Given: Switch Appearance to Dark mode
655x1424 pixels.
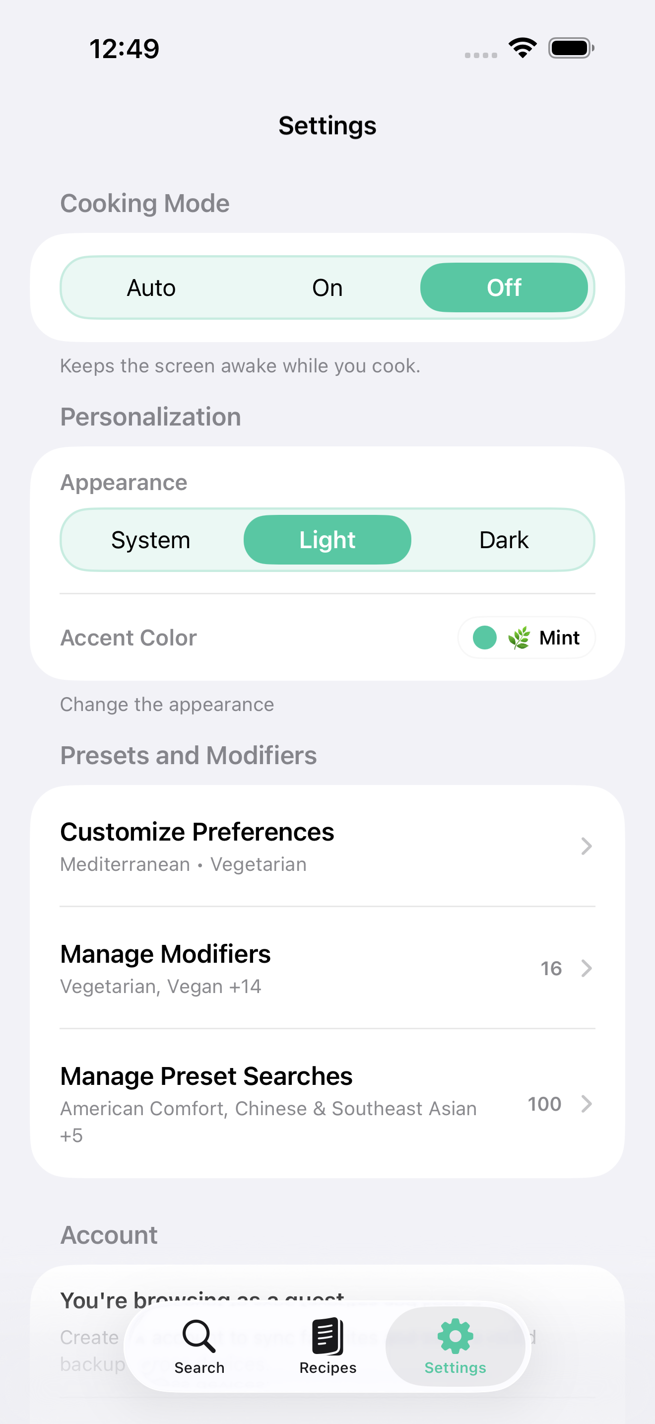Looking at the screenshot, I should click(x=503, y=540).
